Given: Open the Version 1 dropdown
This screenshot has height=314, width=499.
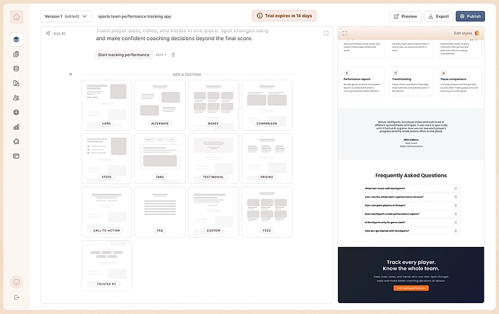Looking at the screenshot, I should [x=66, y=16].
